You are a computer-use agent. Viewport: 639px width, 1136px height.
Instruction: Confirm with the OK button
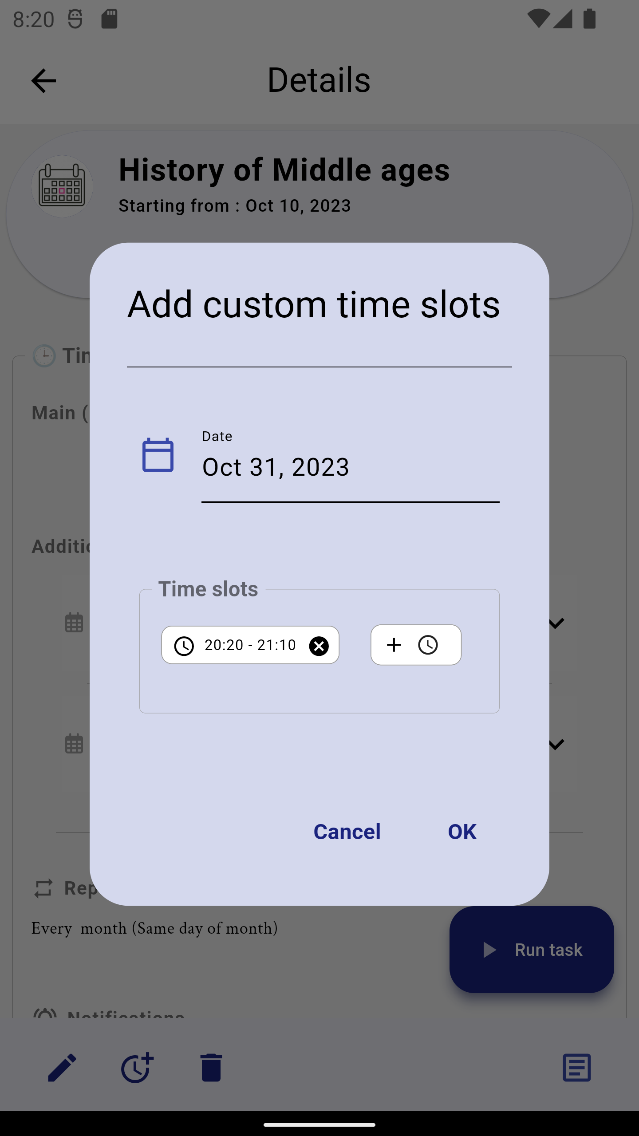click(462, 832)
